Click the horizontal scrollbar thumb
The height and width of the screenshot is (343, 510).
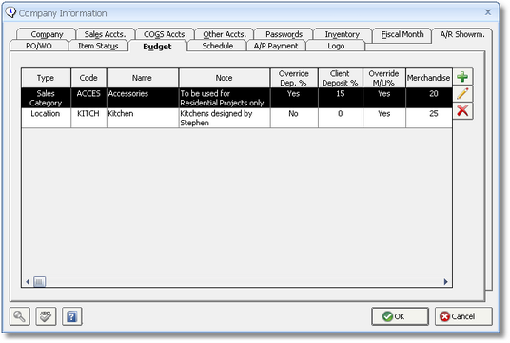click(40, 282)
